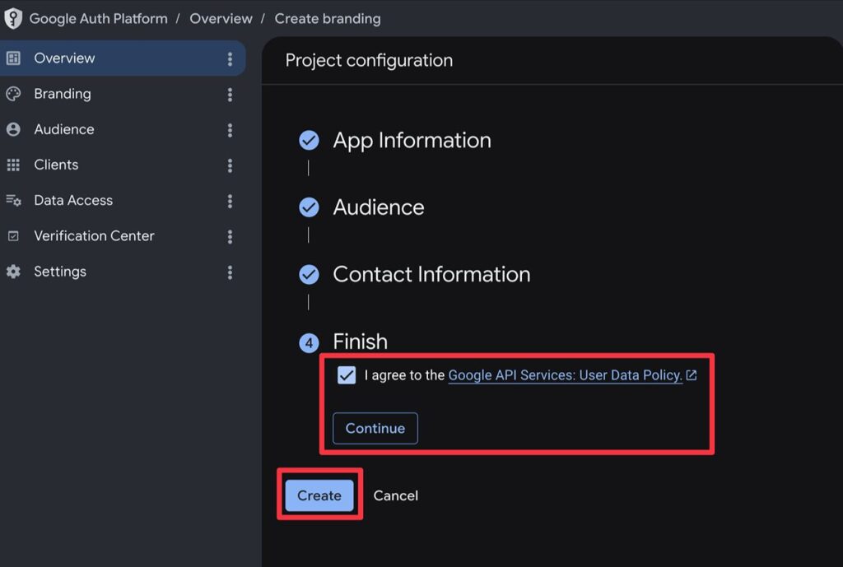Click the Contact Information completed checkmark icon

(x=309, y=275)
